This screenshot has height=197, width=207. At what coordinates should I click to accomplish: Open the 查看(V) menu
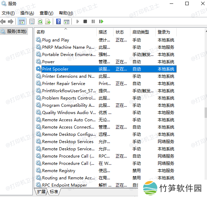click(46, 13)
